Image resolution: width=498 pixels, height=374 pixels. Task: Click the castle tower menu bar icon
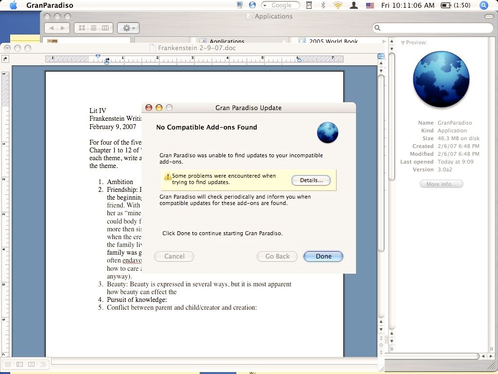(309, 5)
